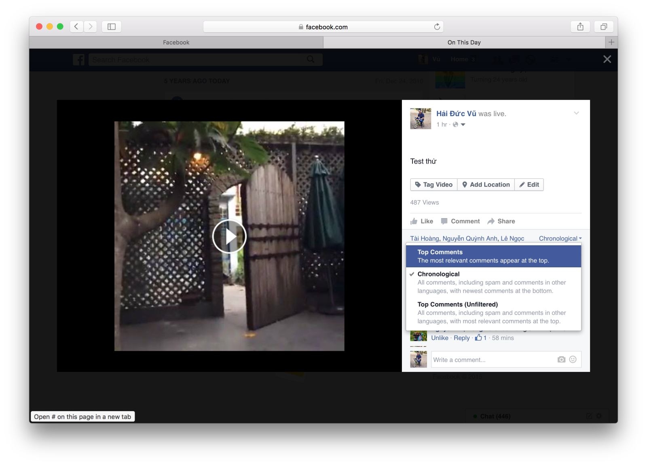Viewport: 647px width, 465px height.
Task: View who liked the comment
Action: [x=481, y=338]
